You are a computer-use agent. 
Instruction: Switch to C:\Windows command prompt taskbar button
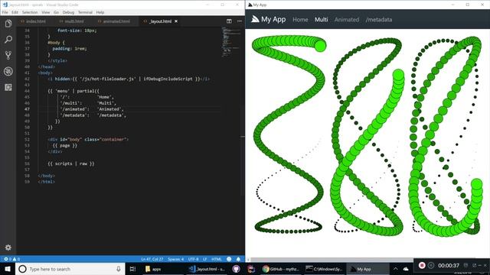(x=324, y=269)
